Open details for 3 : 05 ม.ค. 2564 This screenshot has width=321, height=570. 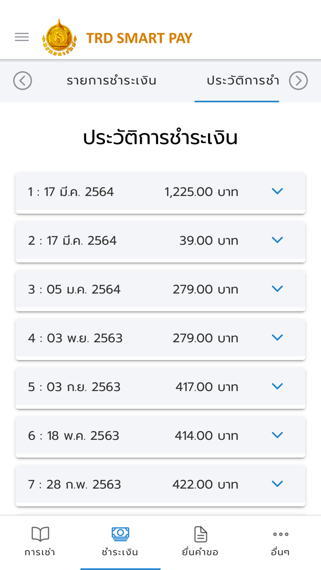coord(277,289)
